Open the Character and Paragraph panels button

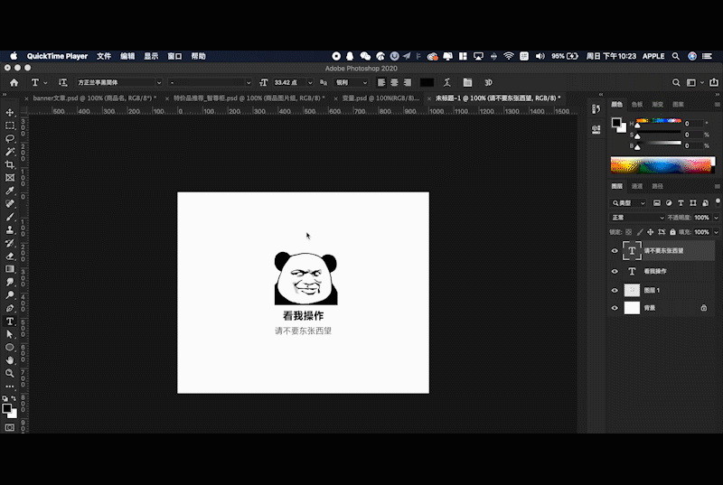pos(467,82)
